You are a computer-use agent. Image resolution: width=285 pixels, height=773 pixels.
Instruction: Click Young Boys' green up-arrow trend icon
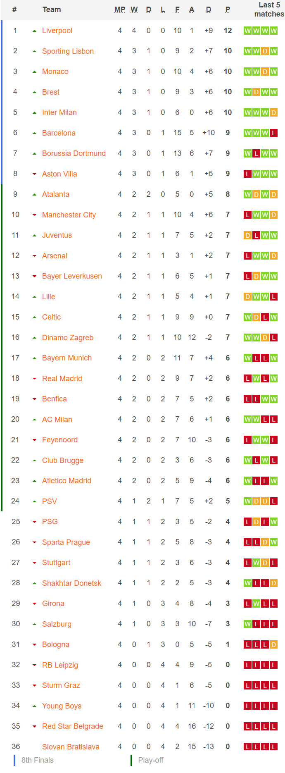pos(34,706)
